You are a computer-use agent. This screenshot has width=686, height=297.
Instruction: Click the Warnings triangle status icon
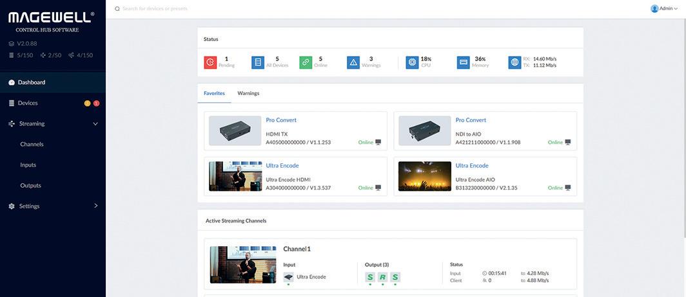[x=353, y=62]
